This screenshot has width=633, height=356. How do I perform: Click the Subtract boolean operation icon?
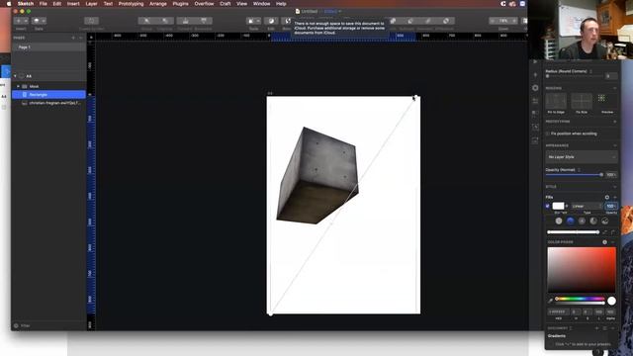pos(410,21)
